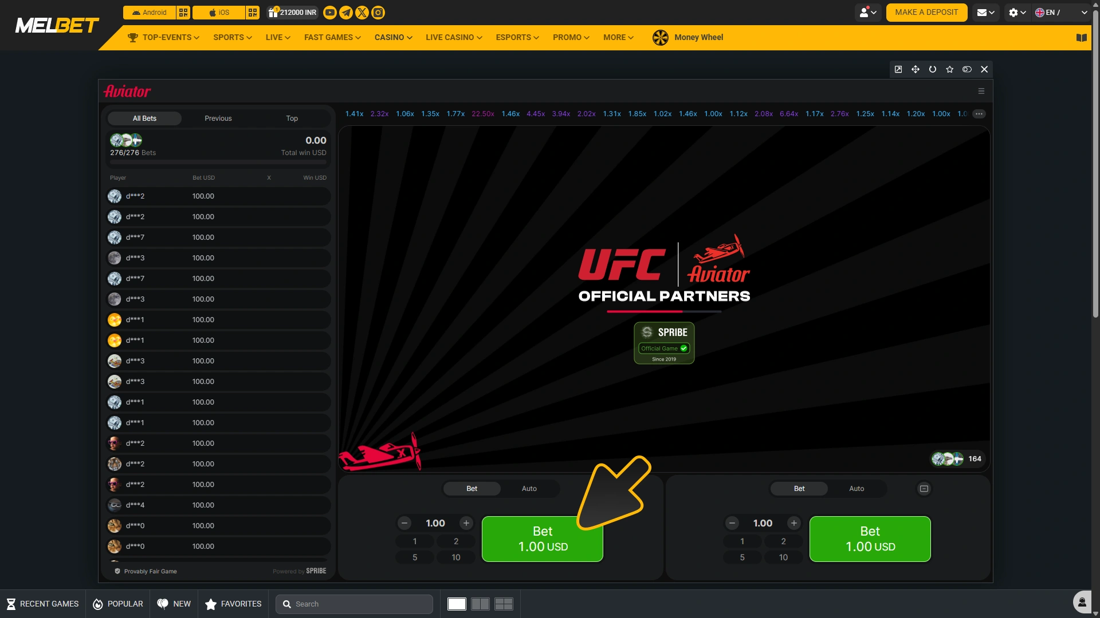
Task: Expand the MORE menu
Action: [x=618, y=38]
